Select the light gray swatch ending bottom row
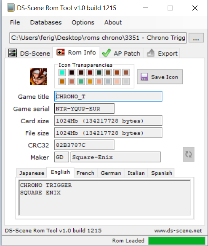Screen dimensions: 208x246 click(126, 81)
